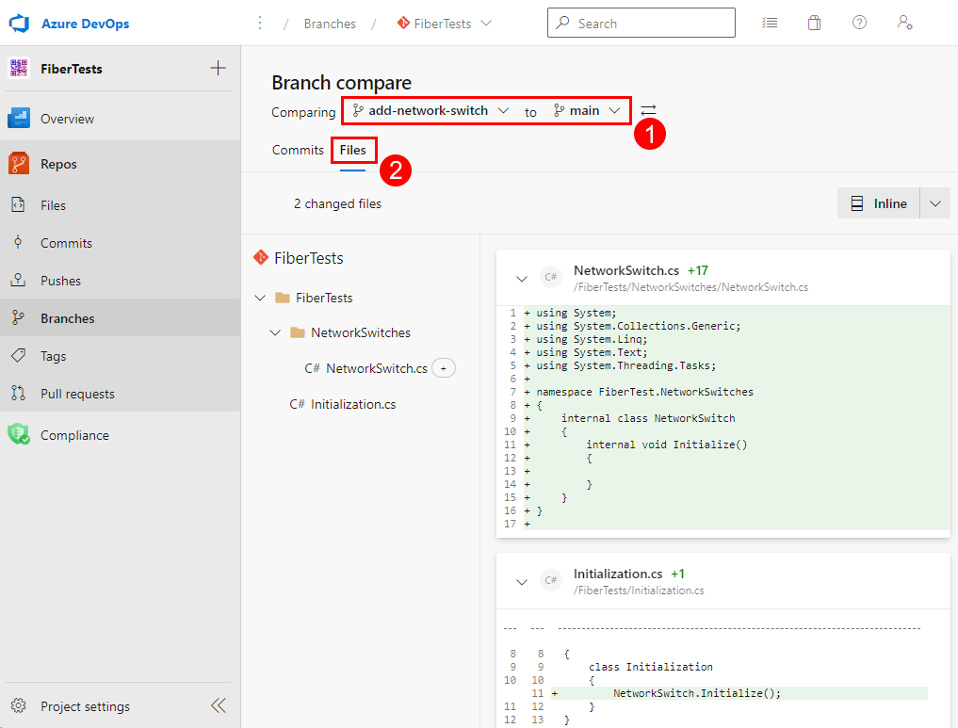Click the Search input field

pyautogui.click(x=641, y=23)
